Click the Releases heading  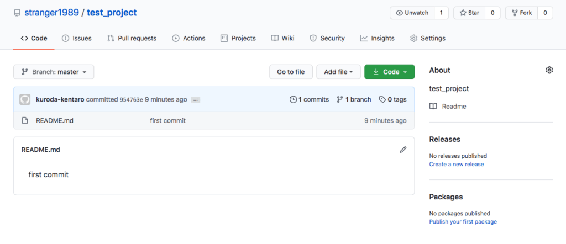coord(445,139)
